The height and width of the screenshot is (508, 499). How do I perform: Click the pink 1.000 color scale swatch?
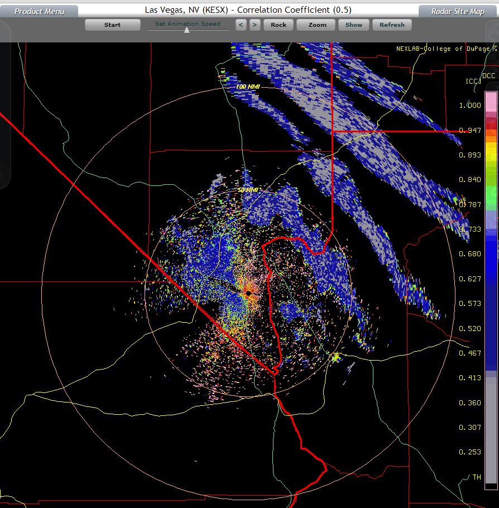pyautogui.click(x=491, y=99)
